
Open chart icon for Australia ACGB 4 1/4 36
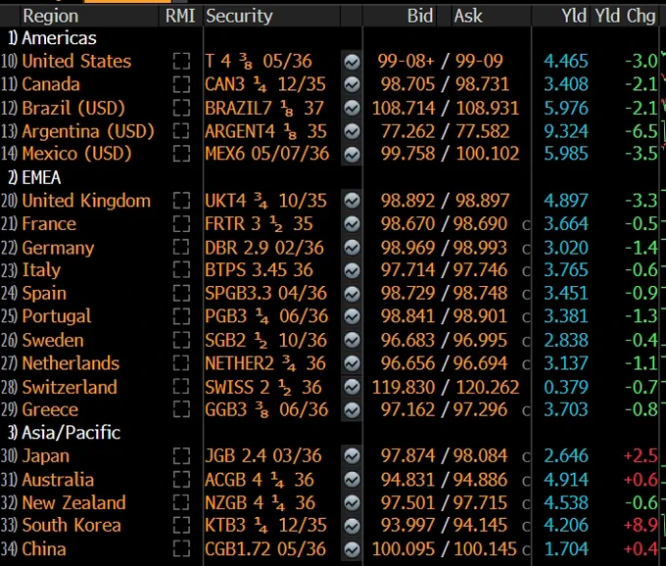click(352, 480)
